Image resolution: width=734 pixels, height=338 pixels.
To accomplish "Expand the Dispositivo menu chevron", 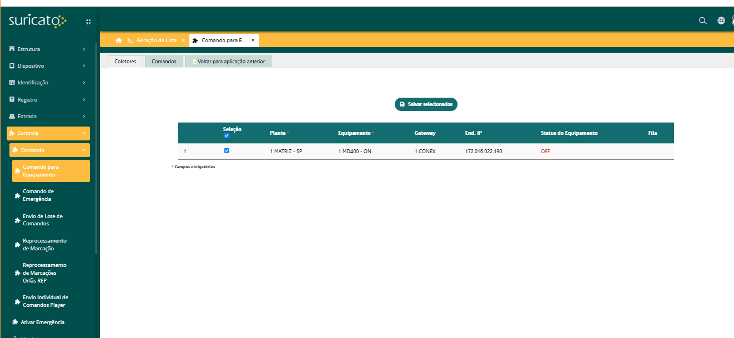I will click(84, 66).
